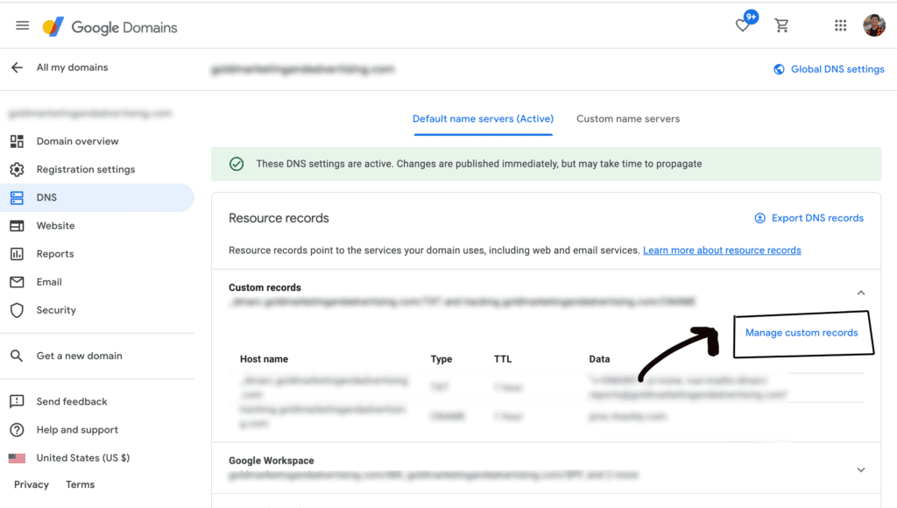Open Domain overview page
897x508 pixels.
[x=77, y=141]
